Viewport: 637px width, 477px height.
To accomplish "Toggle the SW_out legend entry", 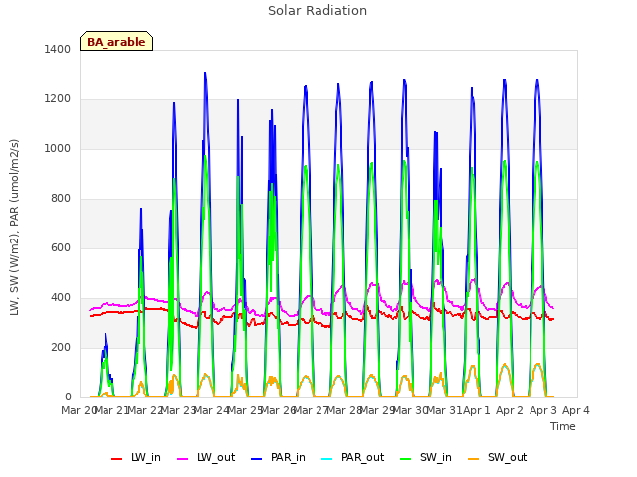I will (x=498, y=458).
